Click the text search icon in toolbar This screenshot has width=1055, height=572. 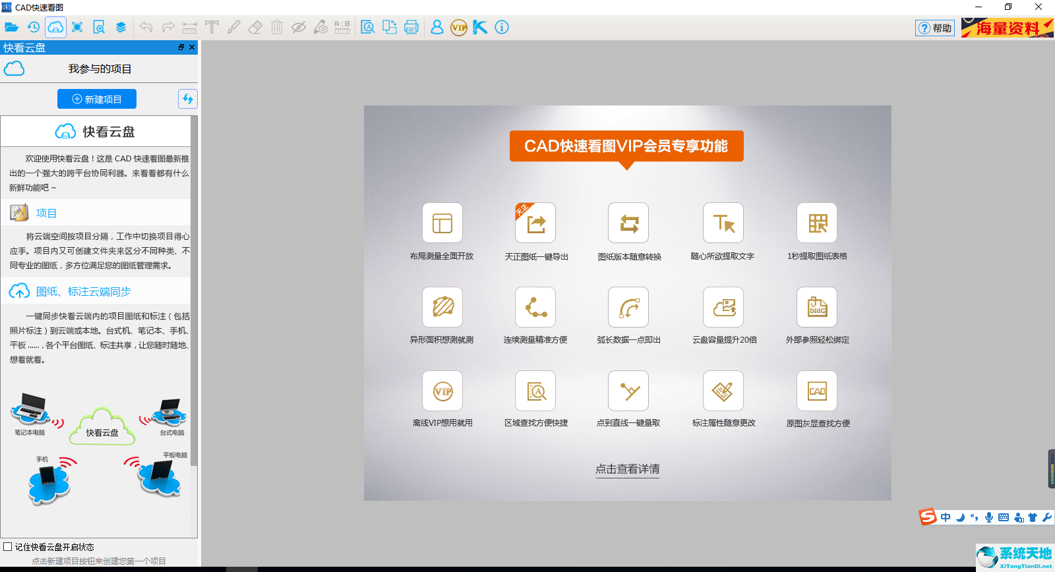368,28
